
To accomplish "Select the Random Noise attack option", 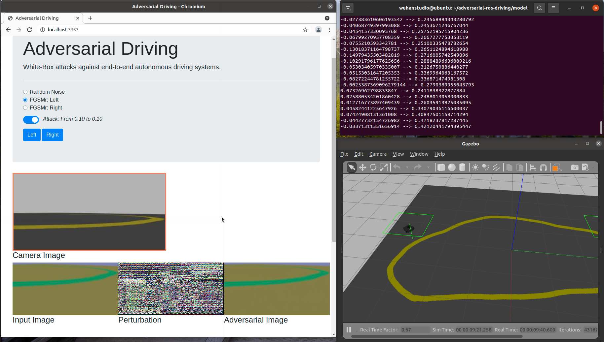I will click(x=25, y=92).
